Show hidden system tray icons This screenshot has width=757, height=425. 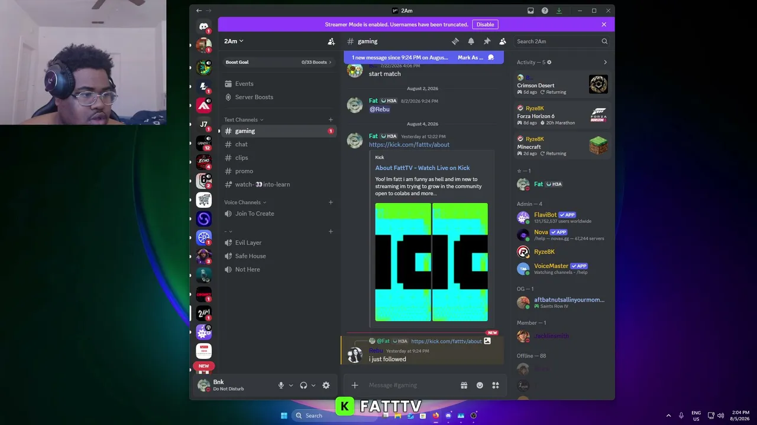tap(668, 416)
